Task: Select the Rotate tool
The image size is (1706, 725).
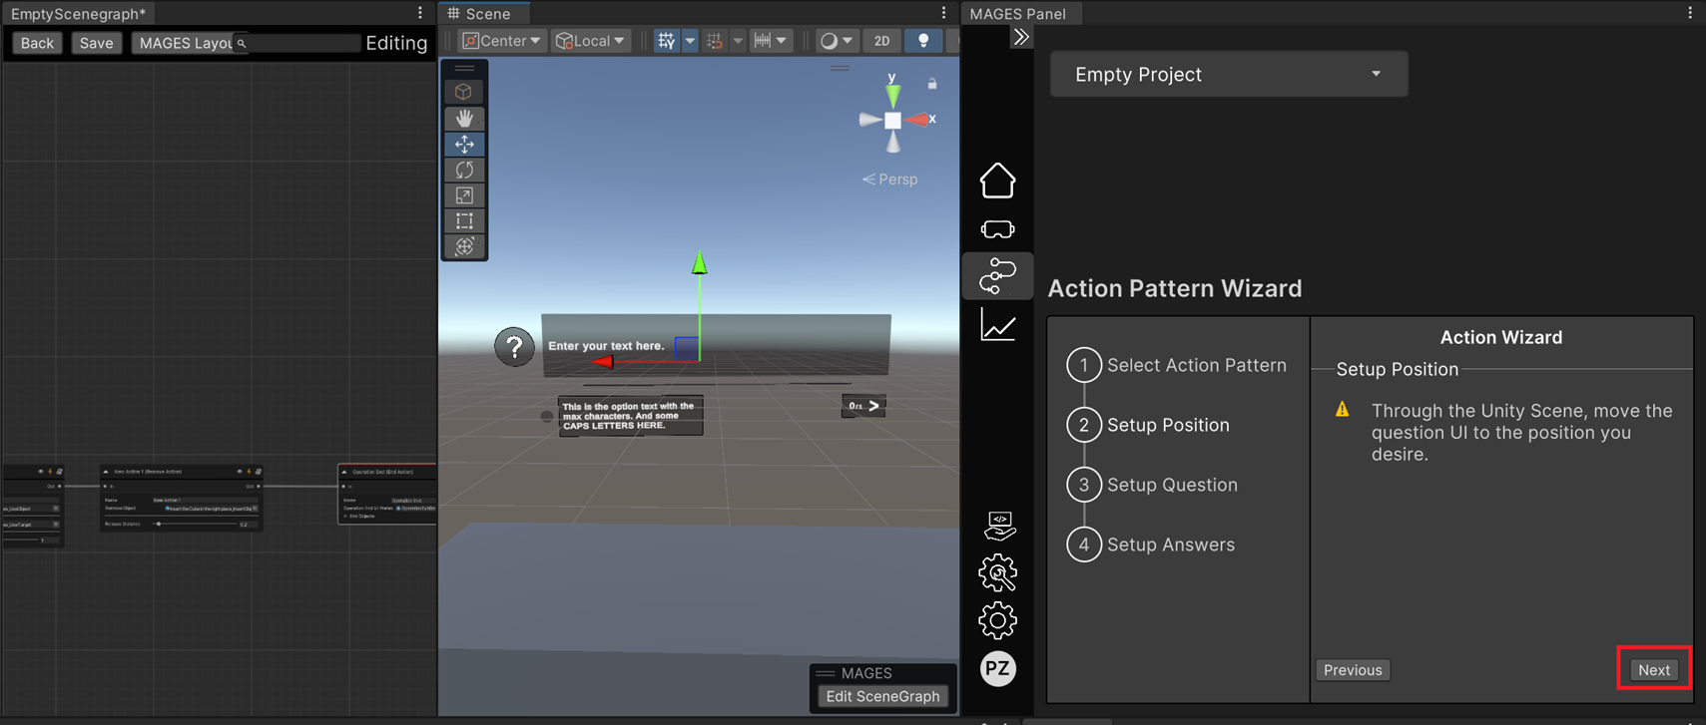Action: [464, 170]
